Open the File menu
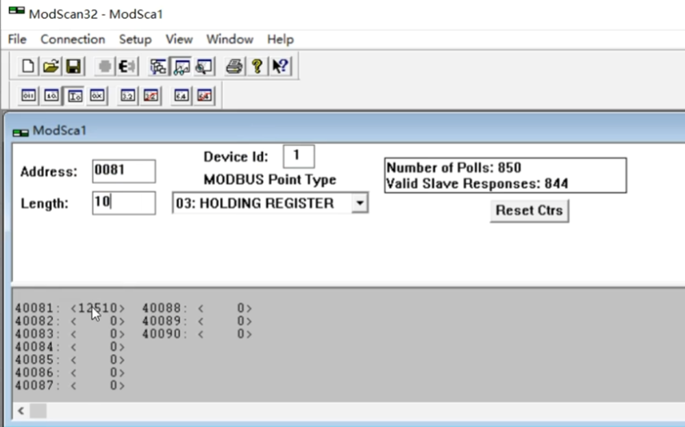Screen dimensions: 685x427 point(17,39)
